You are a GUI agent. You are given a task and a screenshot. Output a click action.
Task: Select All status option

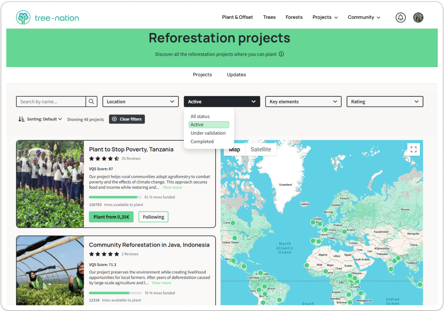200,116
